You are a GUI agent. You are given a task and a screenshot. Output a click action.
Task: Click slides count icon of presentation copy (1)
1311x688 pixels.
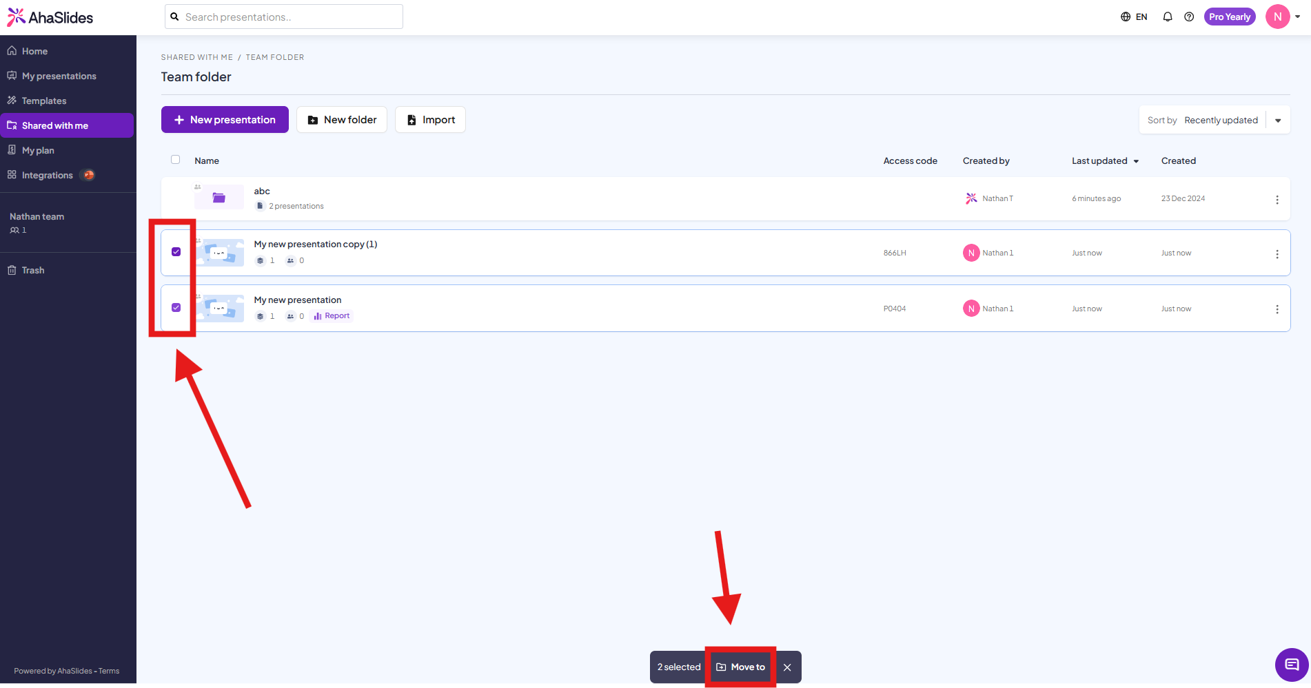(x=260, y=260)
